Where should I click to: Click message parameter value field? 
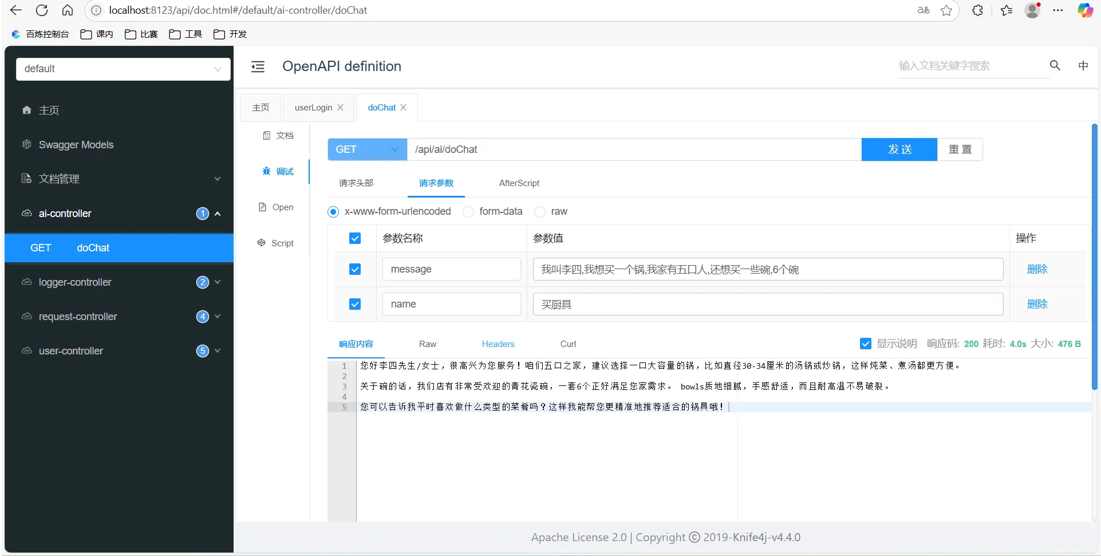click(x=768, y=269)
